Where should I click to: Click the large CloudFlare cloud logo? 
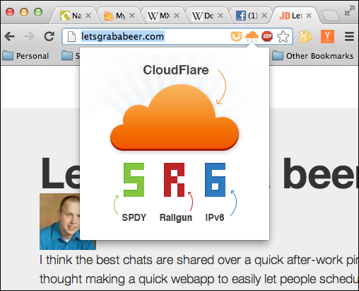coord(175,118)
